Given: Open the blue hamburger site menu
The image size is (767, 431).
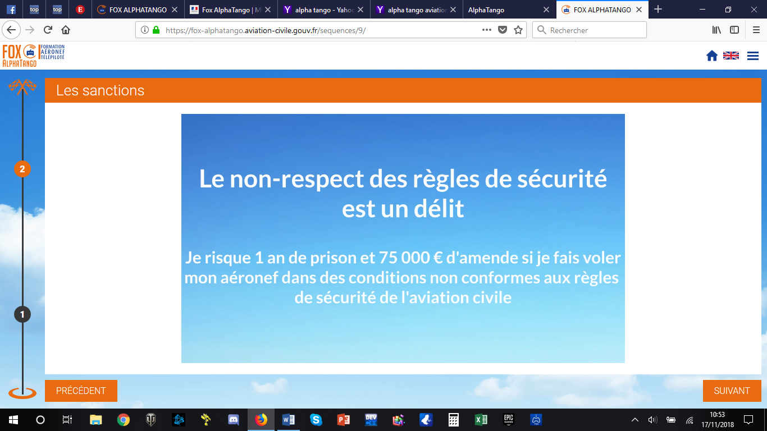Looking at the screenshot, I should tap(753, 56).
